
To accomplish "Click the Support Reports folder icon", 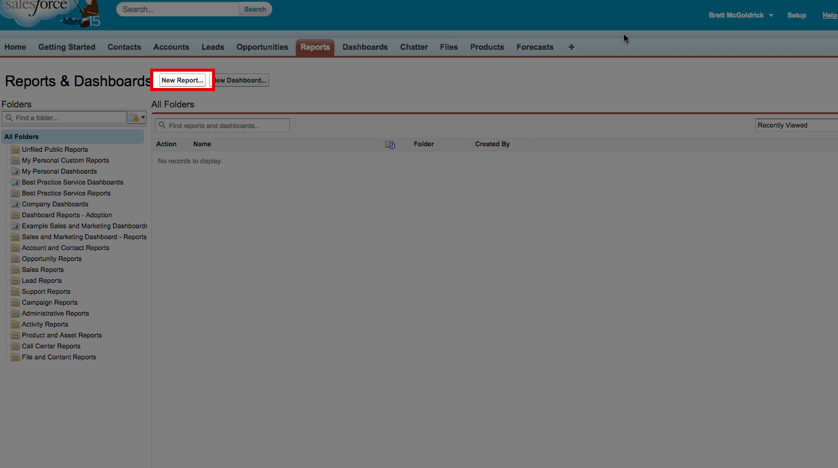I will [x=16, y=291].
